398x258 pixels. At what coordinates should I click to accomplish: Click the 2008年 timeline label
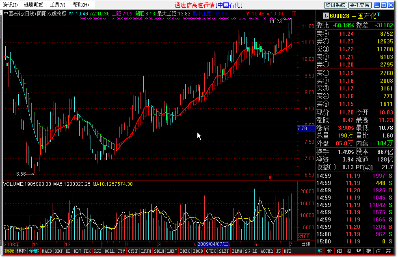(x=12, y=244)
